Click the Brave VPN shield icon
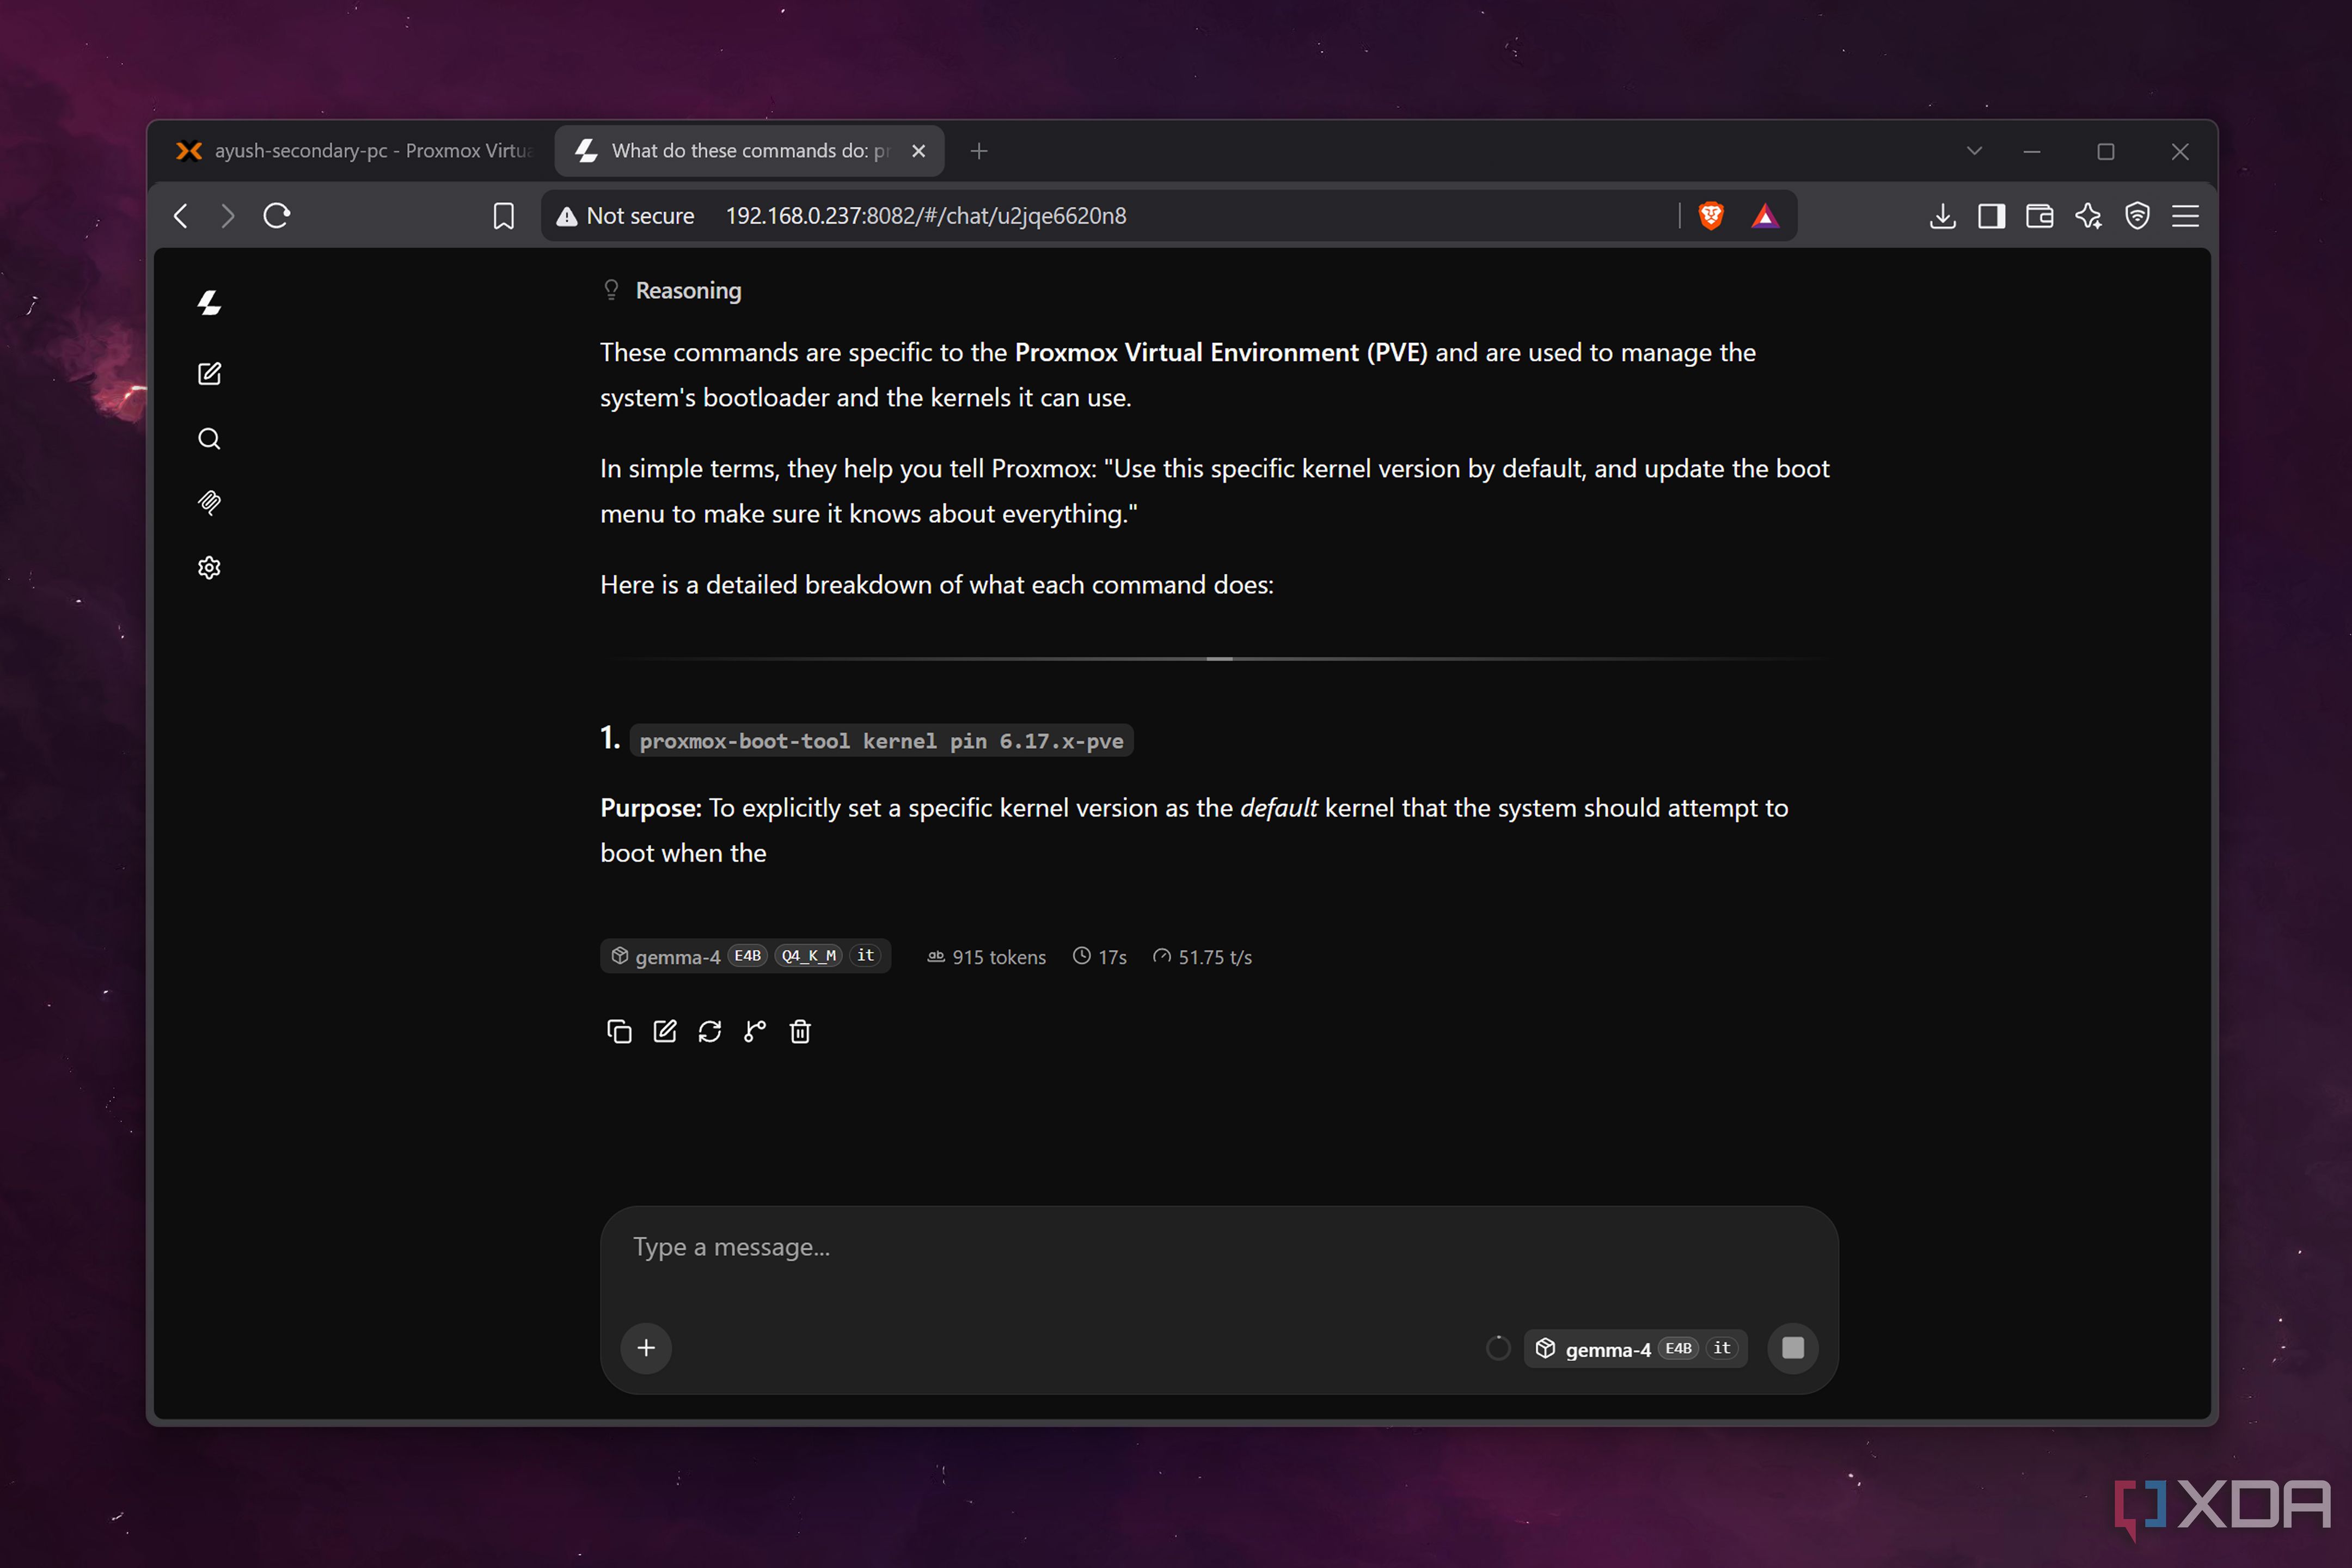 2137,216
